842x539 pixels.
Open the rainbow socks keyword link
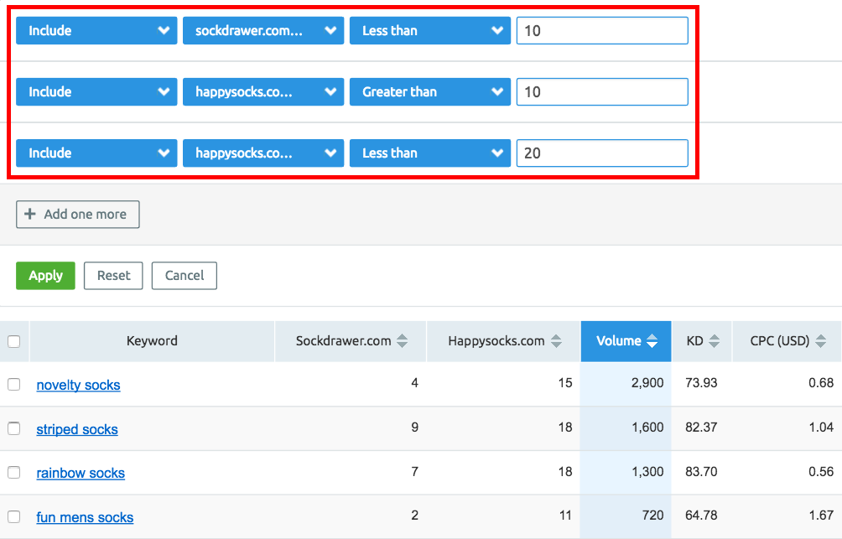pos(81,473)
